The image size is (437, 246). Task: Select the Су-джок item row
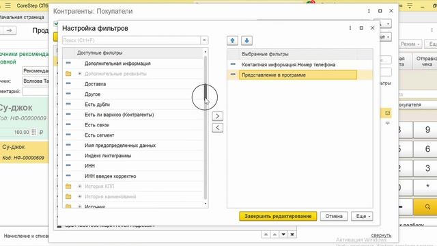25,152
